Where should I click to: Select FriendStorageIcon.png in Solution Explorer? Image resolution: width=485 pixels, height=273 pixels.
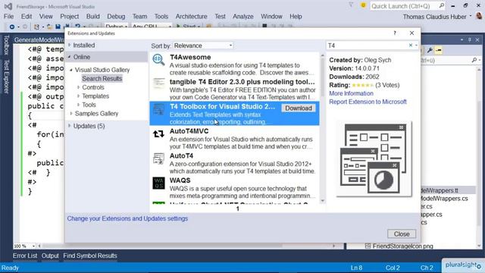(x=402, y=246)
